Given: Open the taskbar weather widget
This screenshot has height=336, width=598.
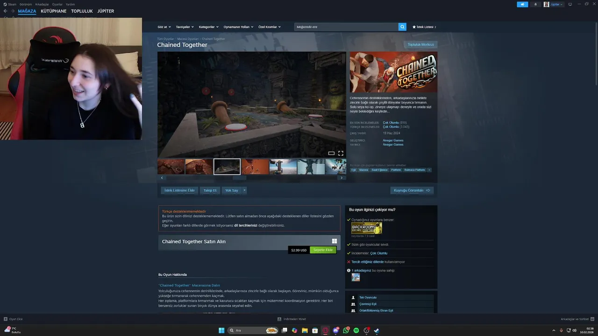Looking at the screenshot, I should 12,330.
